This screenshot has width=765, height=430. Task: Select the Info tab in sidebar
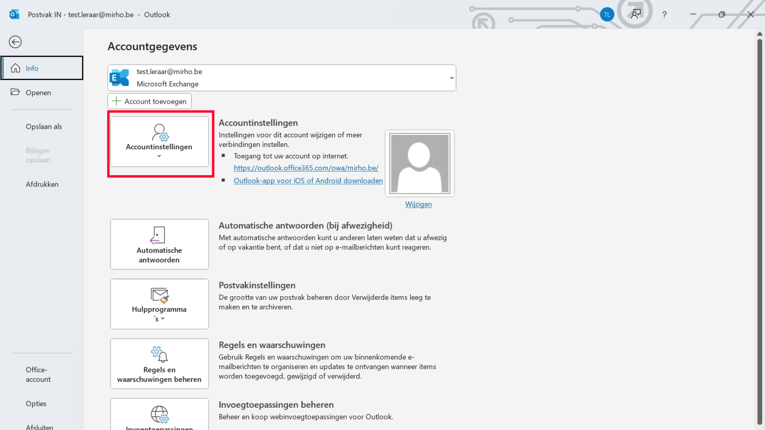tap(42, 68)
